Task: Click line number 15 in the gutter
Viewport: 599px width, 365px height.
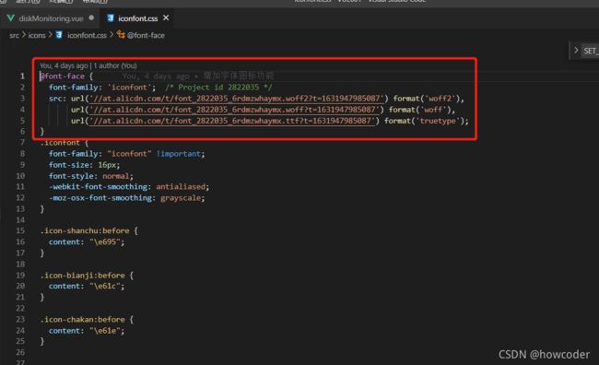Action: click(20, 230)
